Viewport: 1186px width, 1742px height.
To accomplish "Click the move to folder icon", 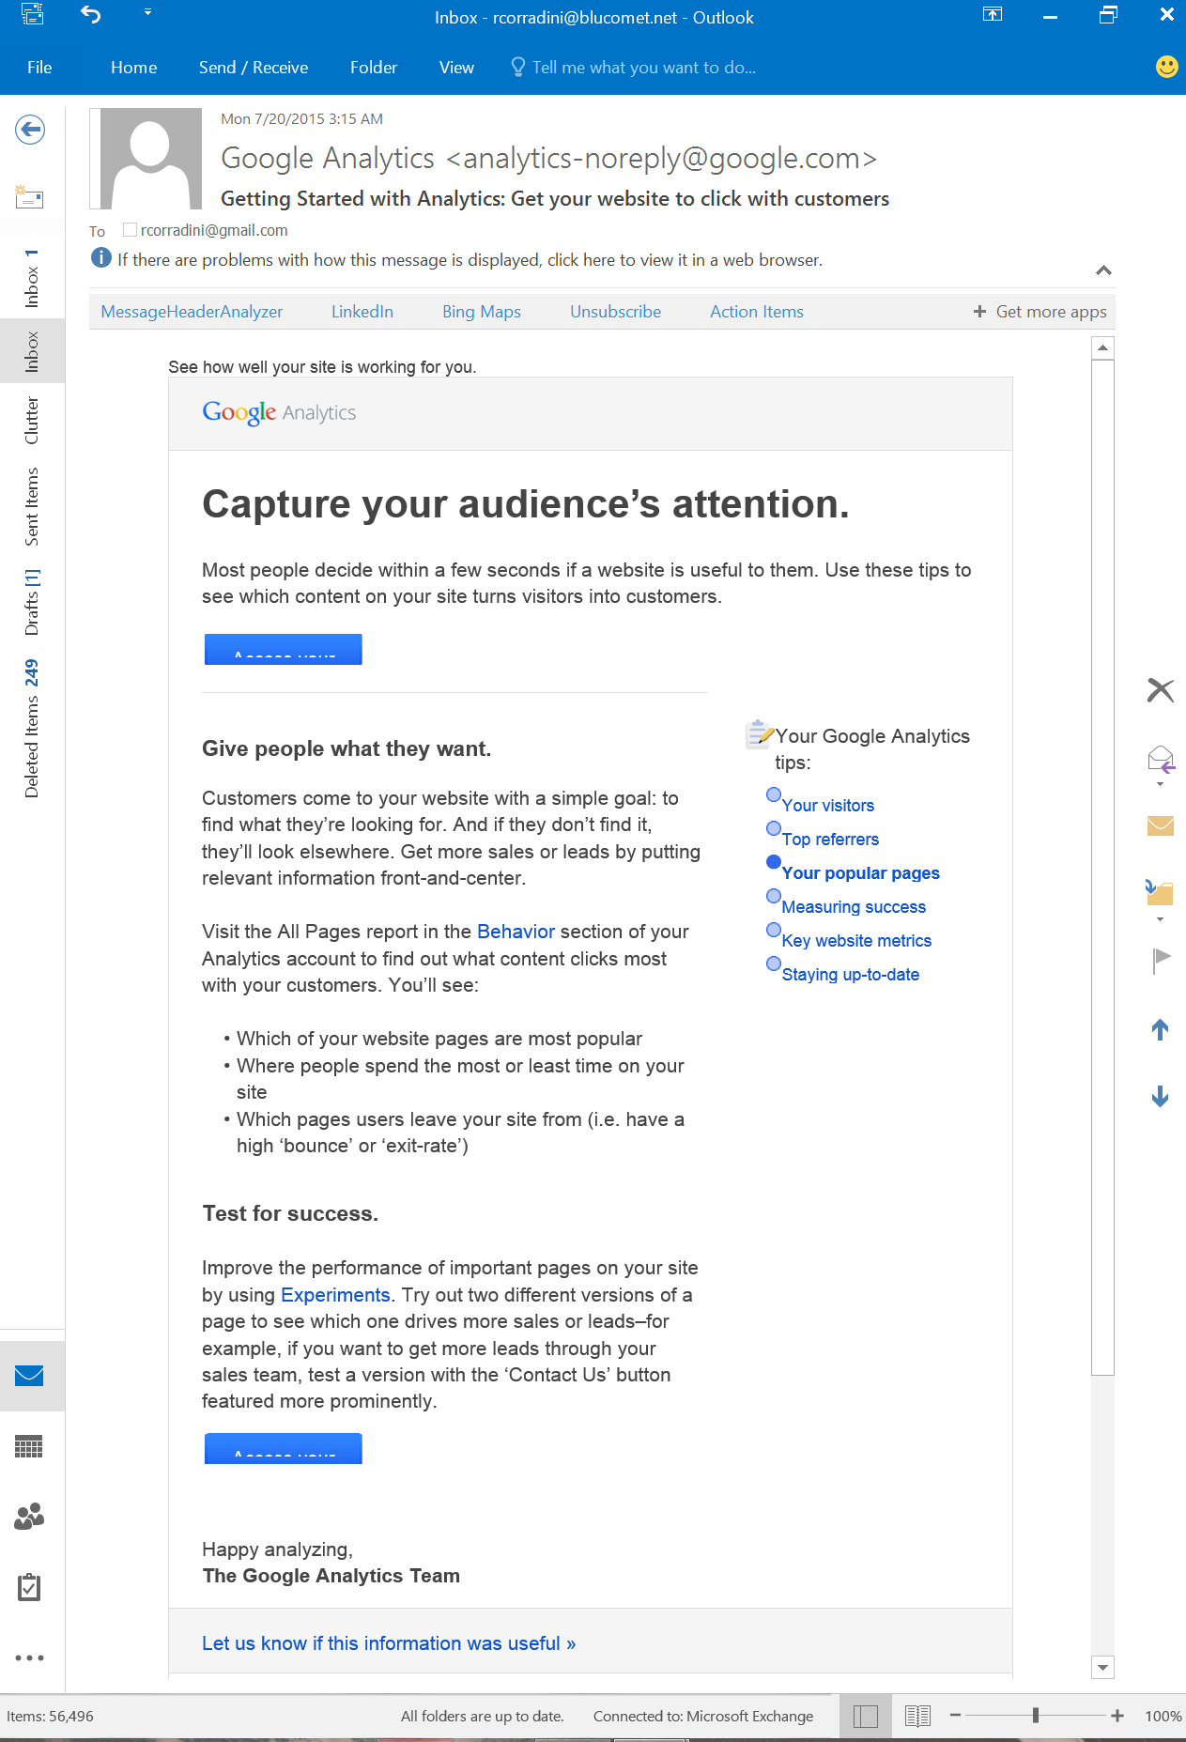I will pos(1161,892).
